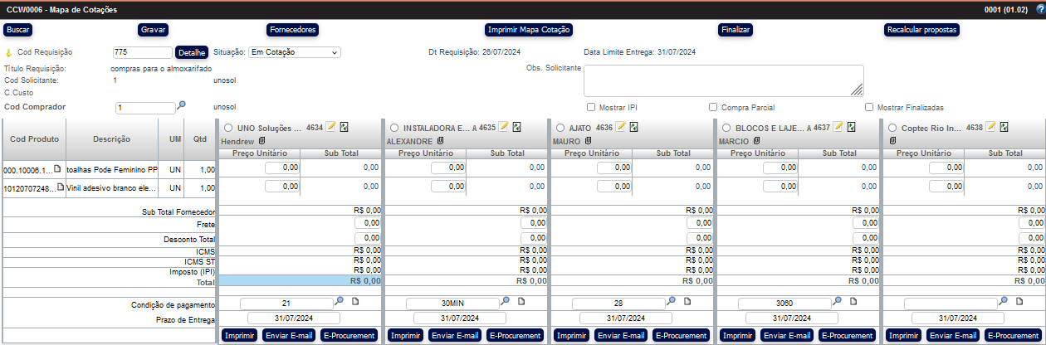This screenshot has height=345, width=1046.
Task: Search payment condition with magnifier next to 30MIN
Action: pyautogui.click(x=506, y=302)
